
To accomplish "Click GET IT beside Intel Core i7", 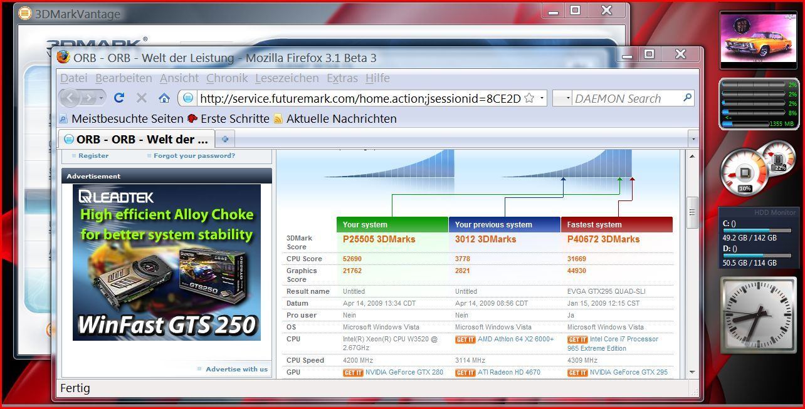I will pos(577,339).
